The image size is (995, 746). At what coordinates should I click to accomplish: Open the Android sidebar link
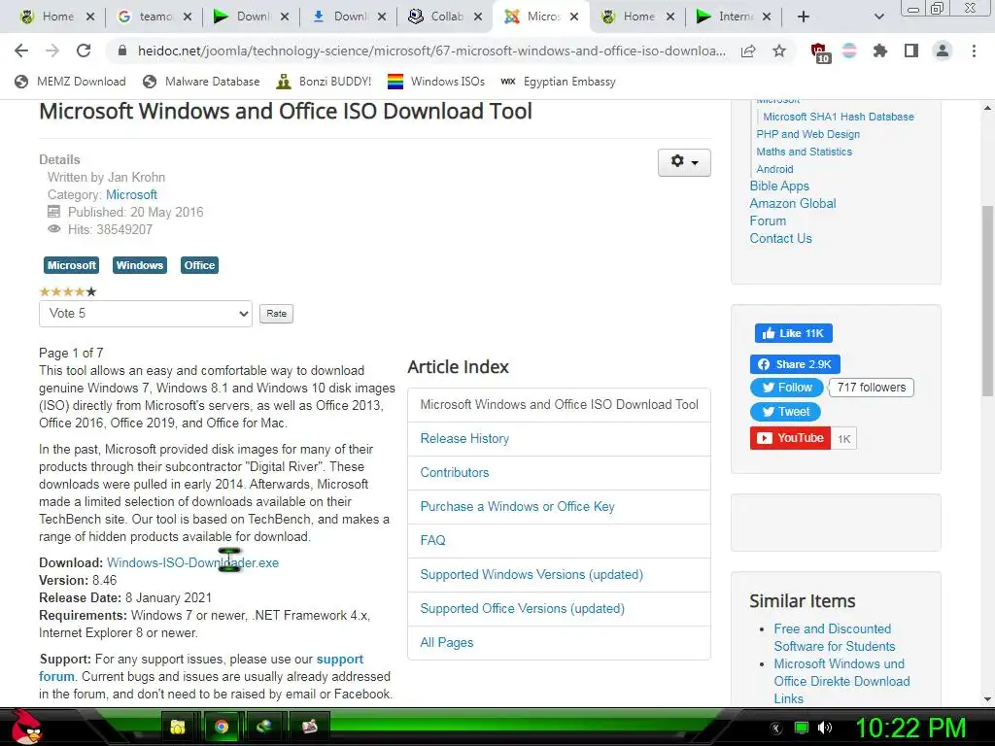[774, 169]
